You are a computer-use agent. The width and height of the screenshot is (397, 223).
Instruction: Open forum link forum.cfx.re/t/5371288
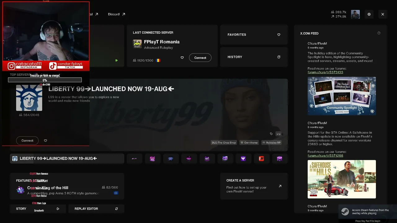point(325,155)
